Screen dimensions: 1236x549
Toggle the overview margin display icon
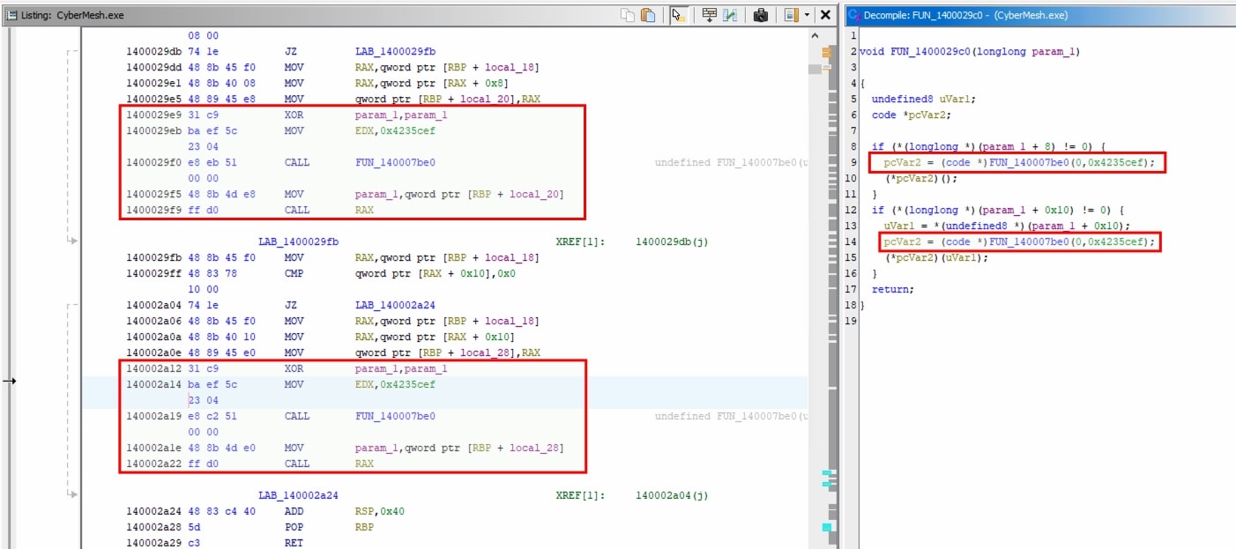(x=790, y=15)
